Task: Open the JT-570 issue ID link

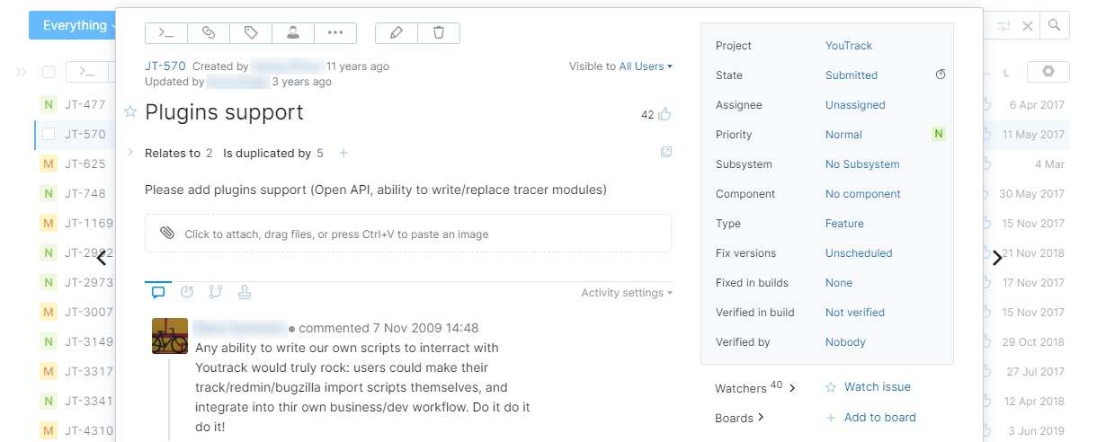Action: coord(164,66)
